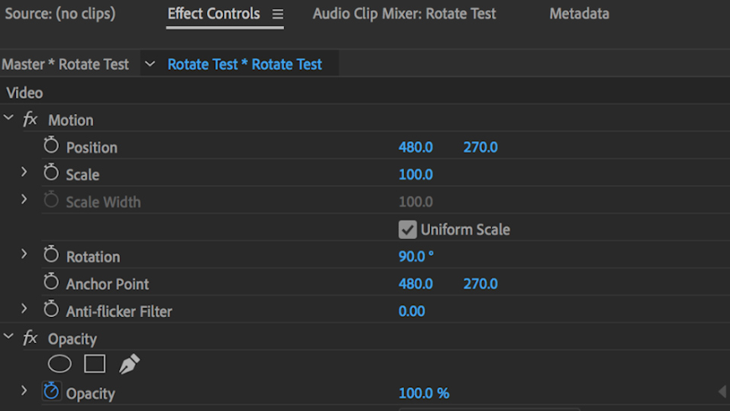The width and height of the screenshot is (730, 411).
Task: Select Master * Rotate Test clip
Action: [65, 65]
